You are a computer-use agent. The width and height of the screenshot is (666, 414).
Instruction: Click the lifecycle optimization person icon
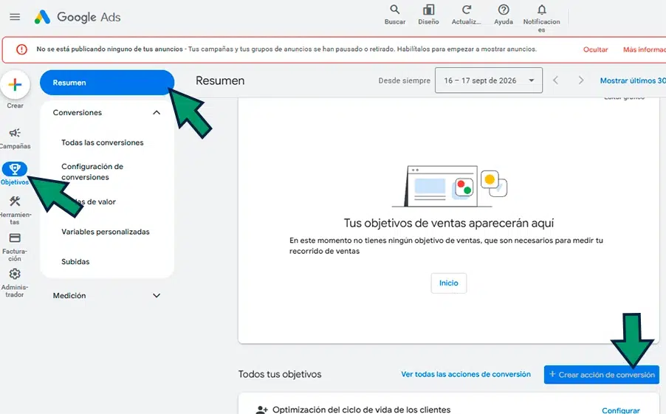click(261, 410)
